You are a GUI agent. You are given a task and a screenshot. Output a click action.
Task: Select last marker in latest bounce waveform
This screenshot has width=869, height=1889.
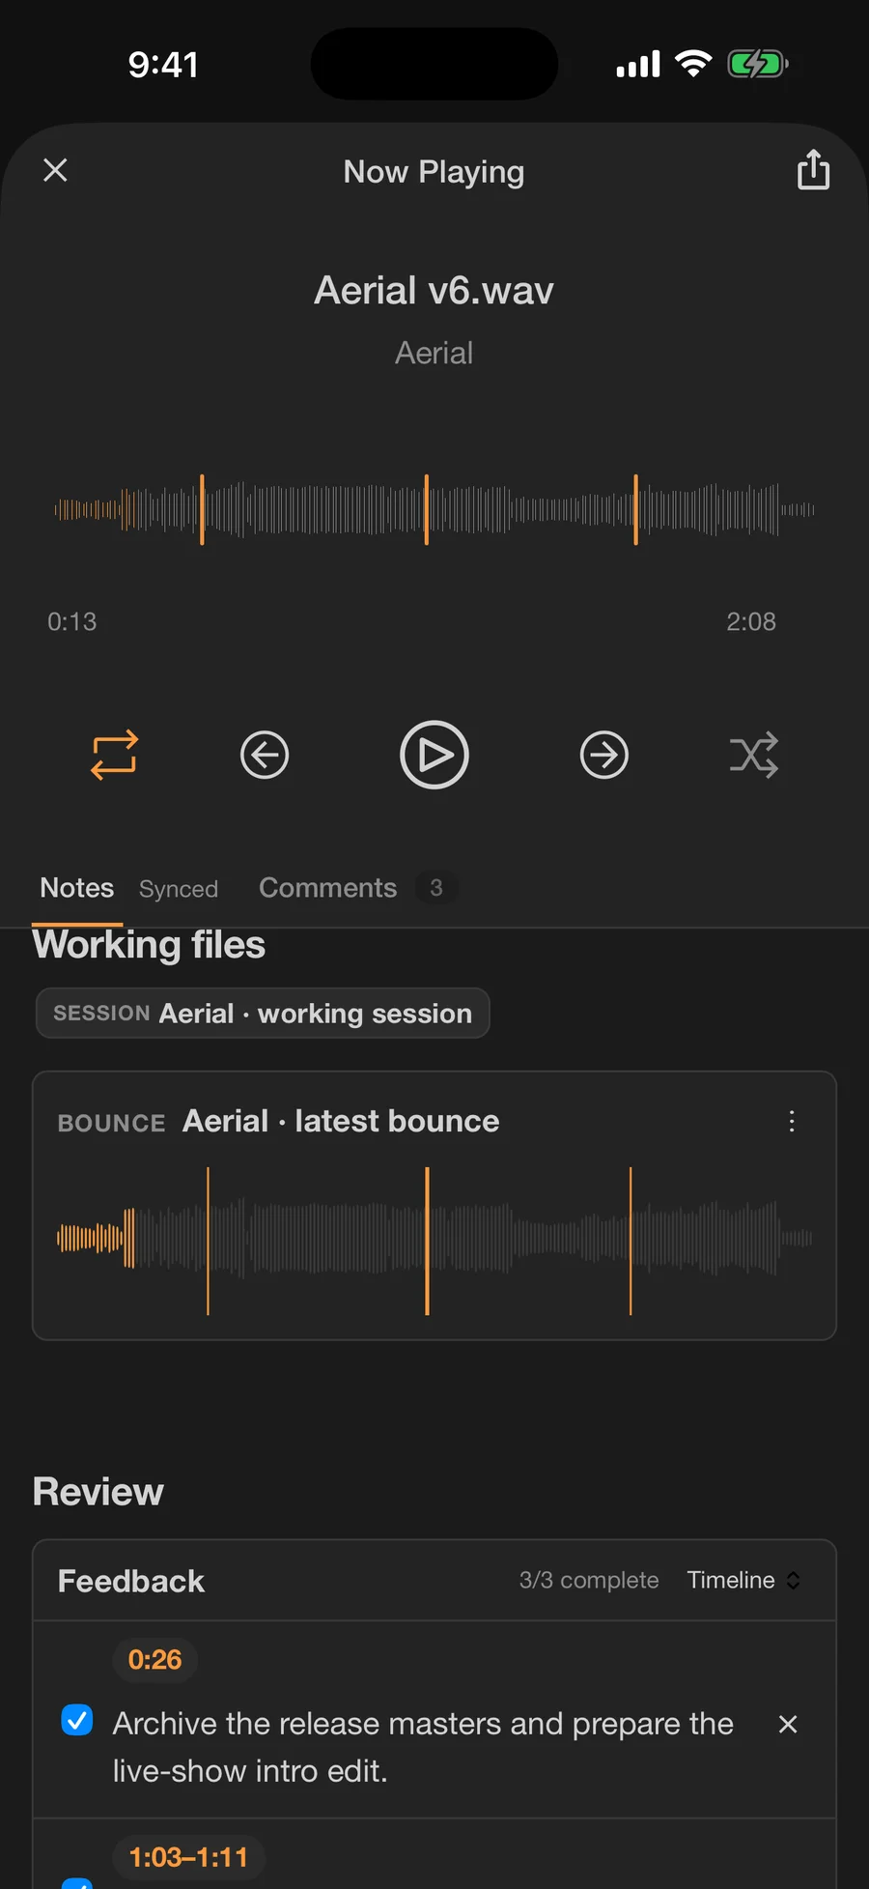631,1241
